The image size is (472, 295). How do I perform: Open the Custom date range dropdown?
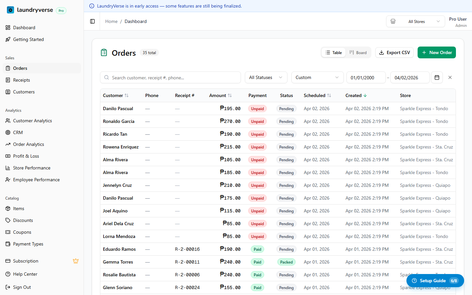[317, 77]
